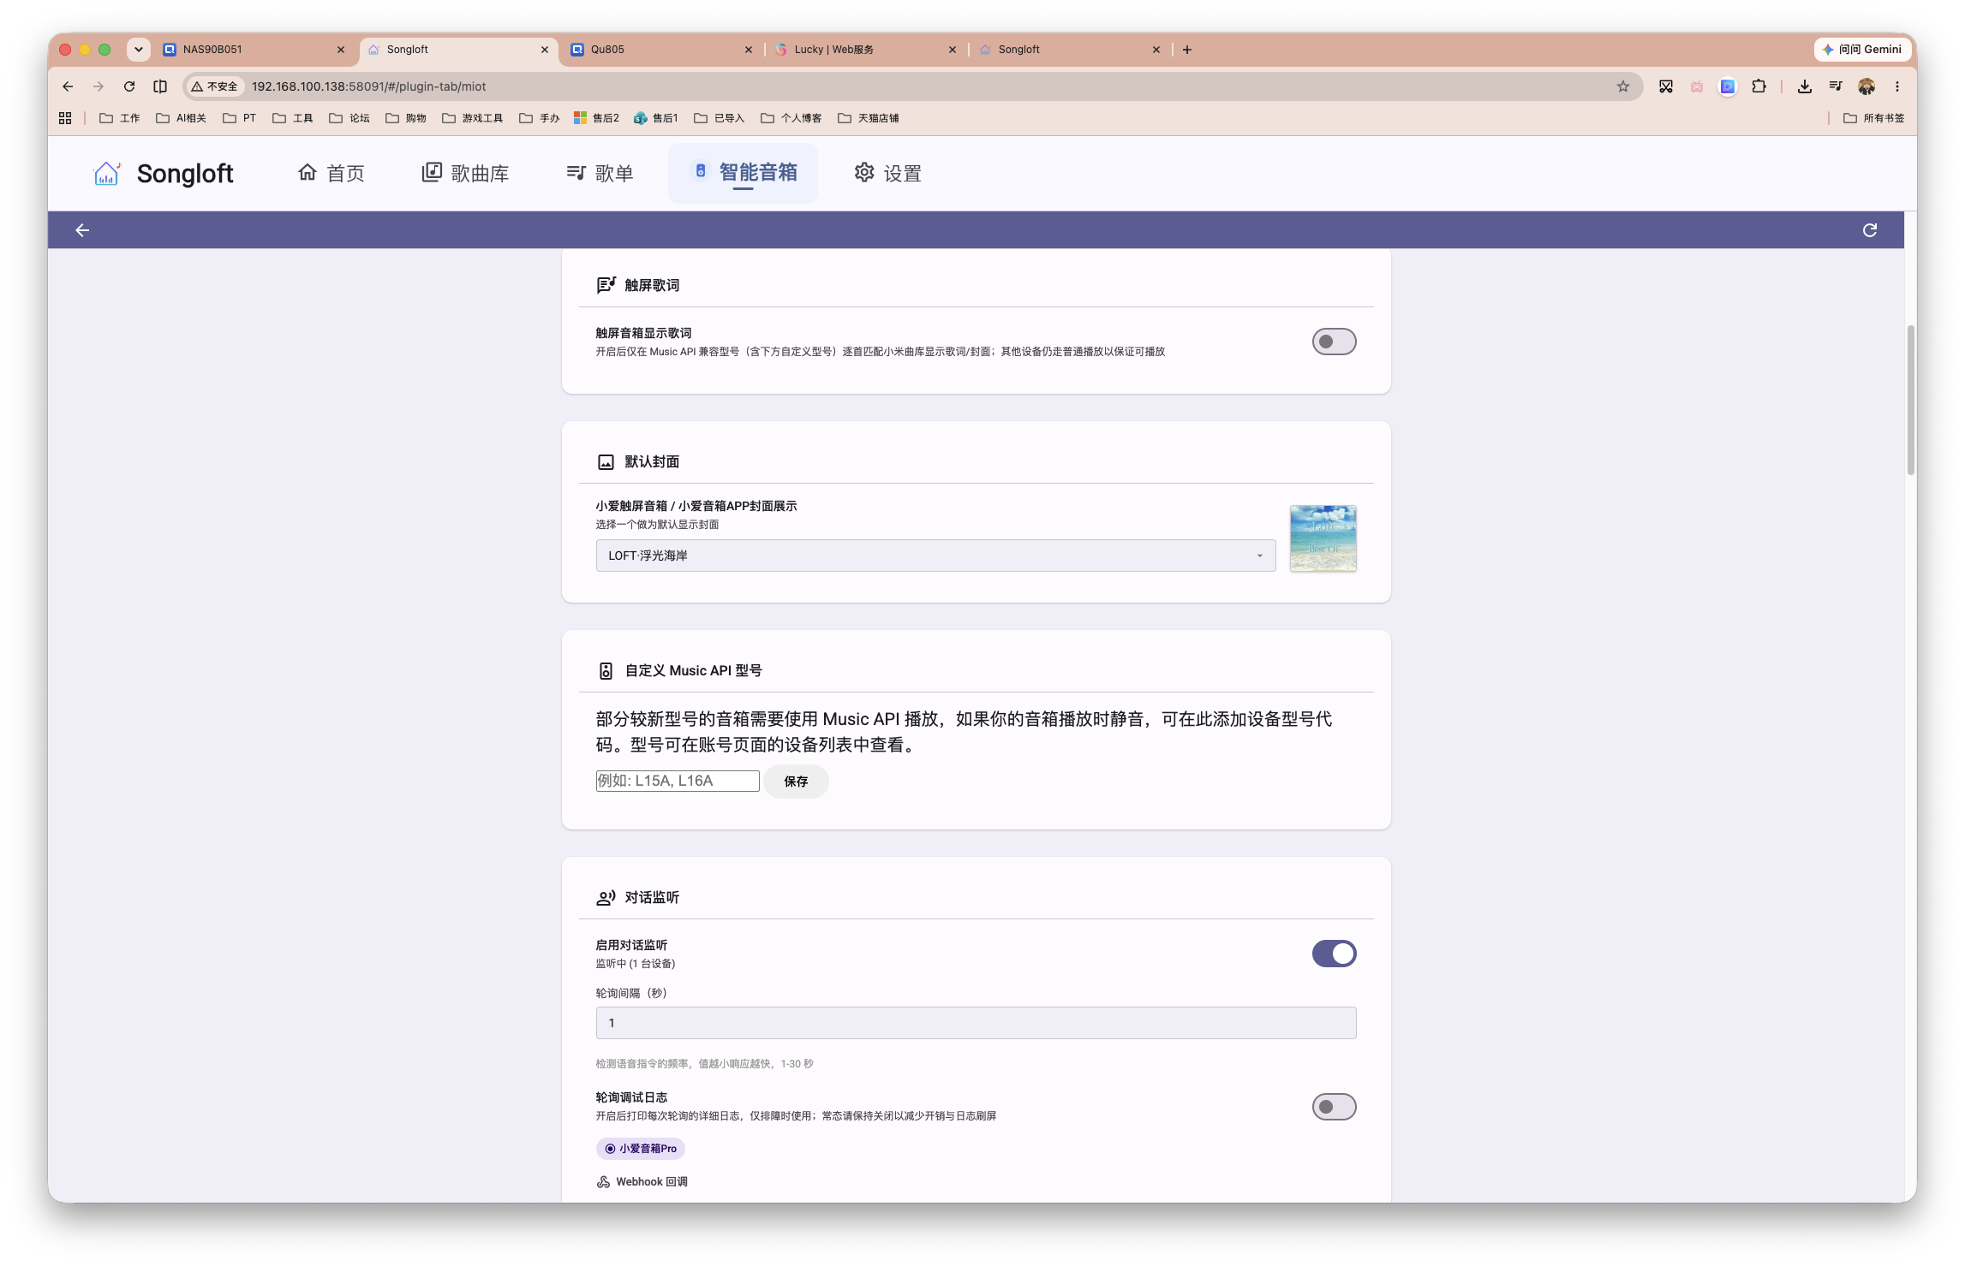Open the 所有书签 all bookmarks folder
Viewport: 1965px width, 1266px height.
[x=1873, y=118]
